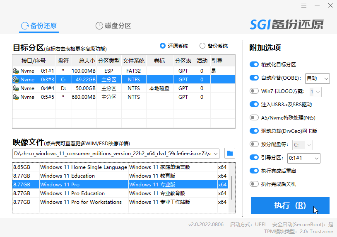
Task: Click the 引导 column header
Action: 223,61
